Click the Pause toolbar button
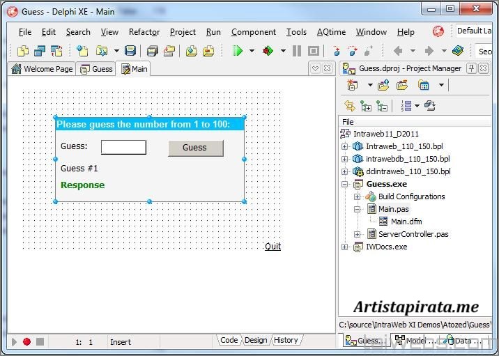499x356 pixels. [x=297, y=51]
